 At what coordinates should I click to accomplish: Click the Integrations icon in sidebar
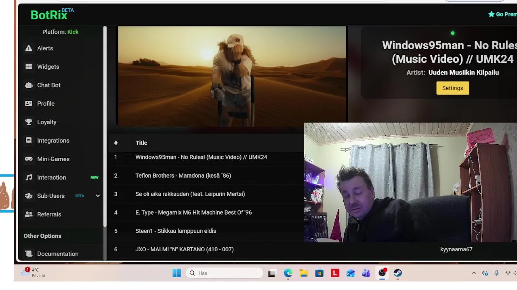pyautogui.click(x=29, y=141)
